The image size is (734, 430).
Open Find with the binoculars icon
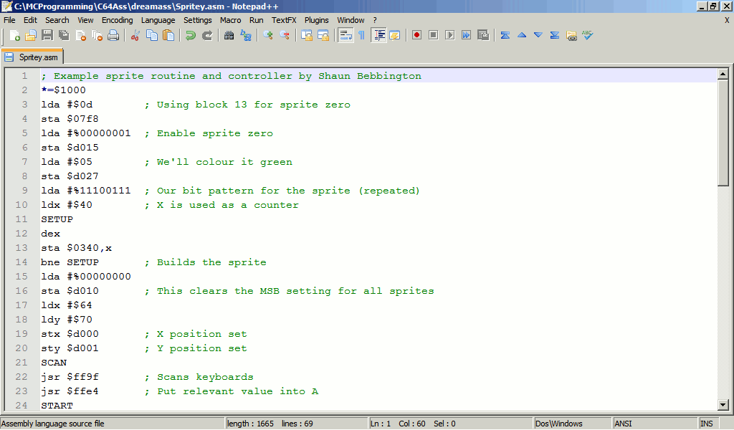(x=229, y=35)
